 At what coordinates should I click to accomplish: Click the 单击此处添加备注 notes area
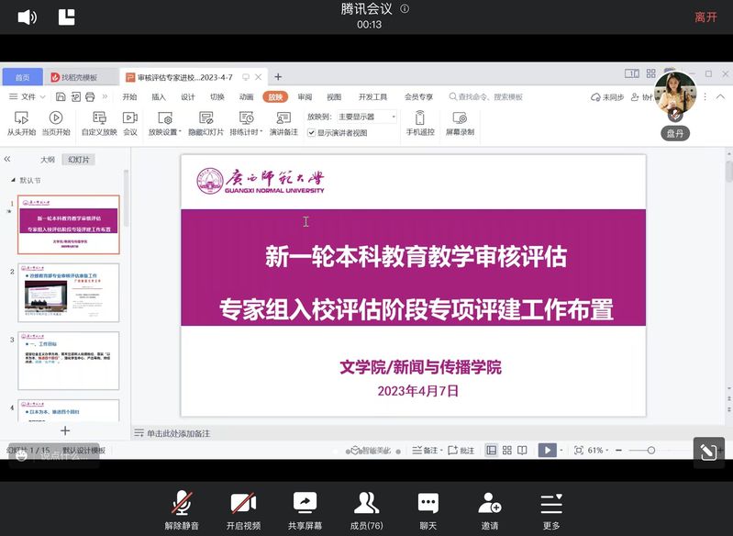[x=178, y=433]
